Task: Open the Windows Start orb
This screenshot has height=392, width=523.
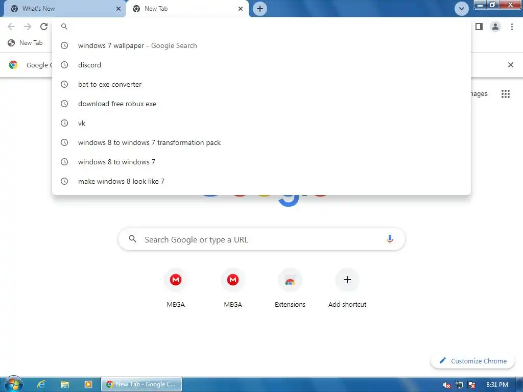Action: (13, 385)
